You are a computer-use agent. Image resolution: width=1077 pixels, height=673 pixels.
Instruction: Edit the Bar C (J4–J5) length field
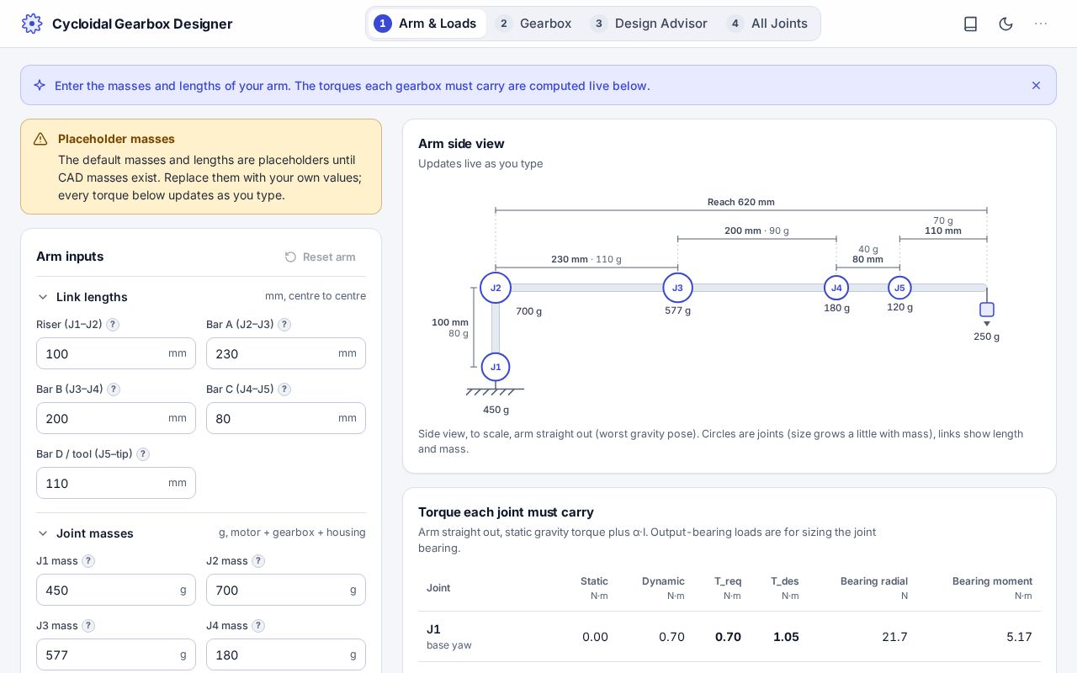(x=286, y=418)
